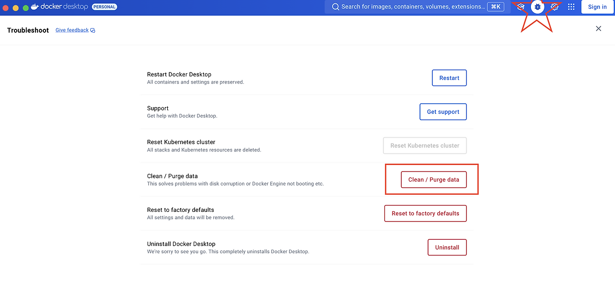Click the 'Clean / Purge data' row title
615x283 pixels.
(172, 176)
